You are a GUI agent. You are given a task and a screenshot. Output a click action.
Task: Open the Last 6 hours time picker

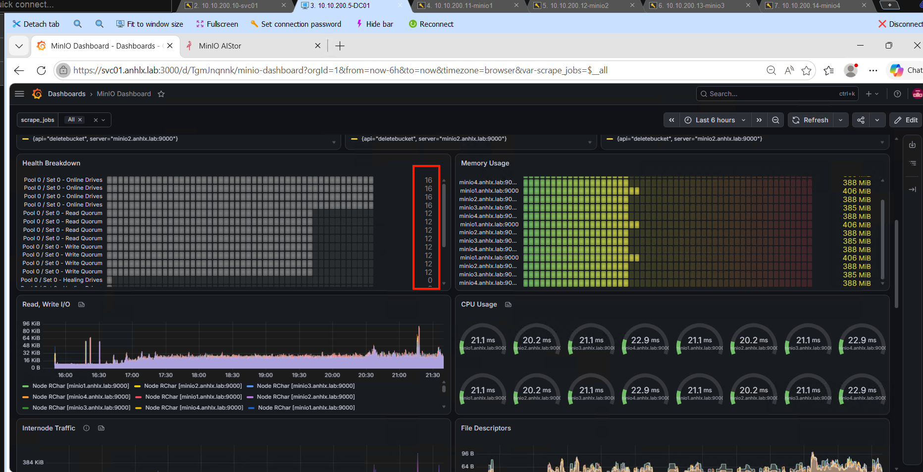pos(715,120)
